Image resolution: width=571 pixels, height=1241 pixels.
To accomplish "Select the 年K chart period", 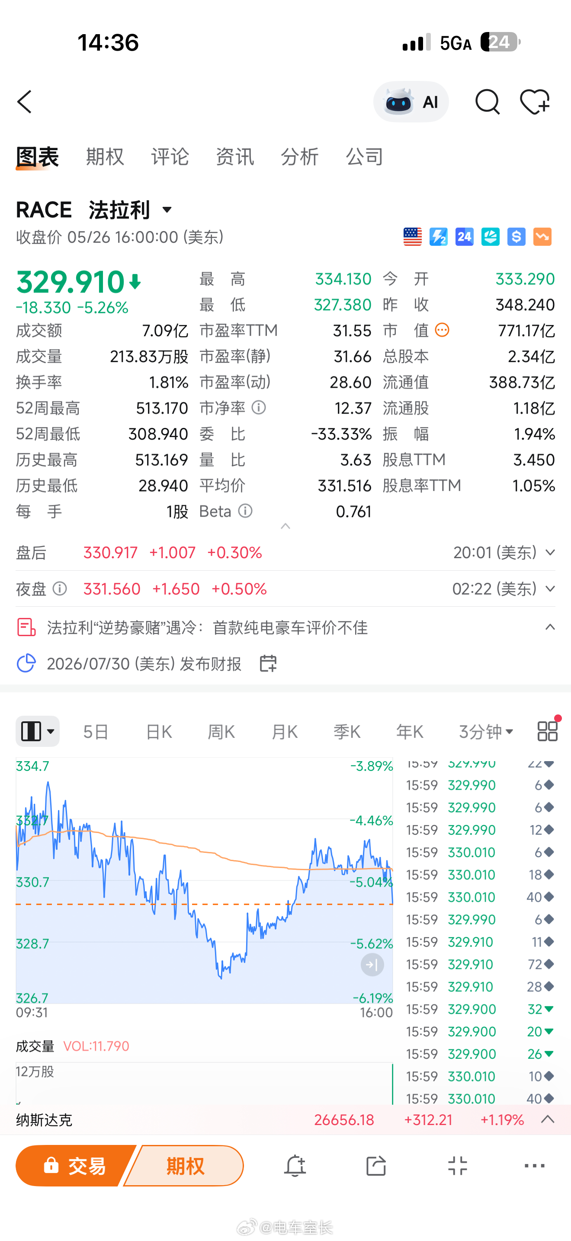I will tap(410, 732).
